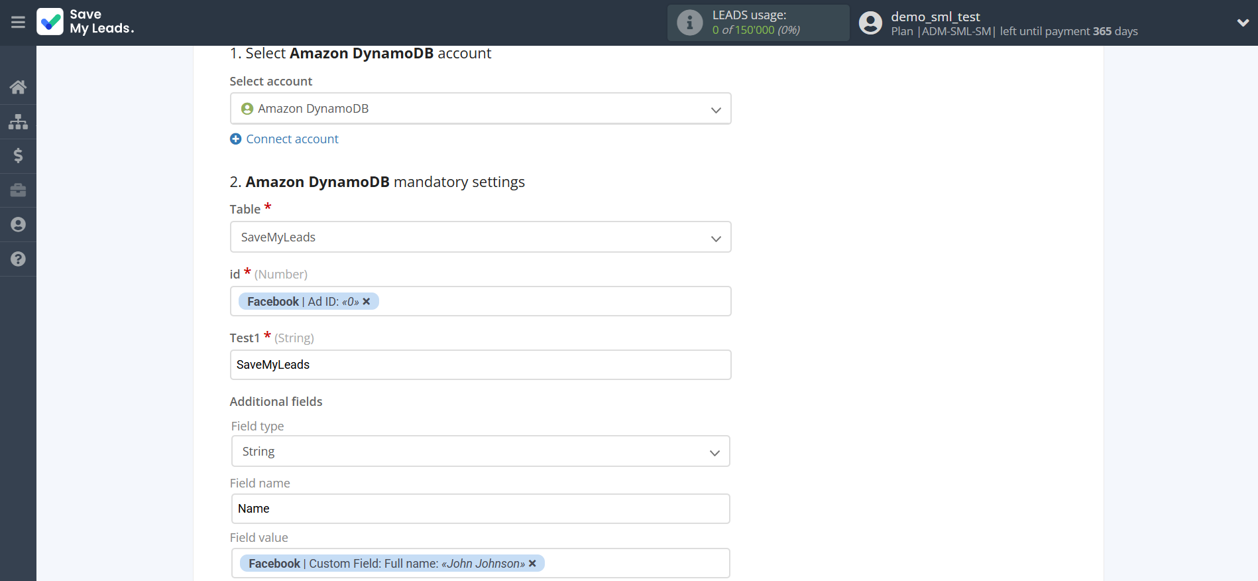1258x581 pixels.
Task: Open the help question mark icon
Action: (x=18, y=259)
